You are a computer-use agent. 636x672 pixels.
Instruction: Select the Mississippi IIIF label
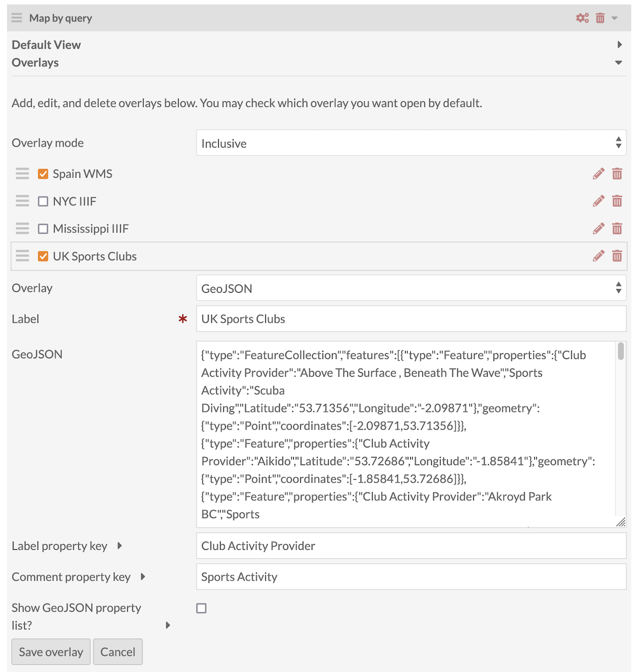pyautogui.click(x=91, y=228)
